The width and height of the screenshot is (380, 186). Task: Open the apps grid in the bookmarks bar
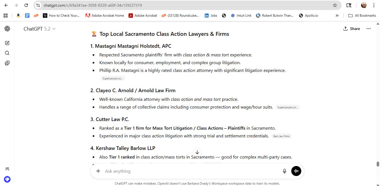(x=6, y=16)
